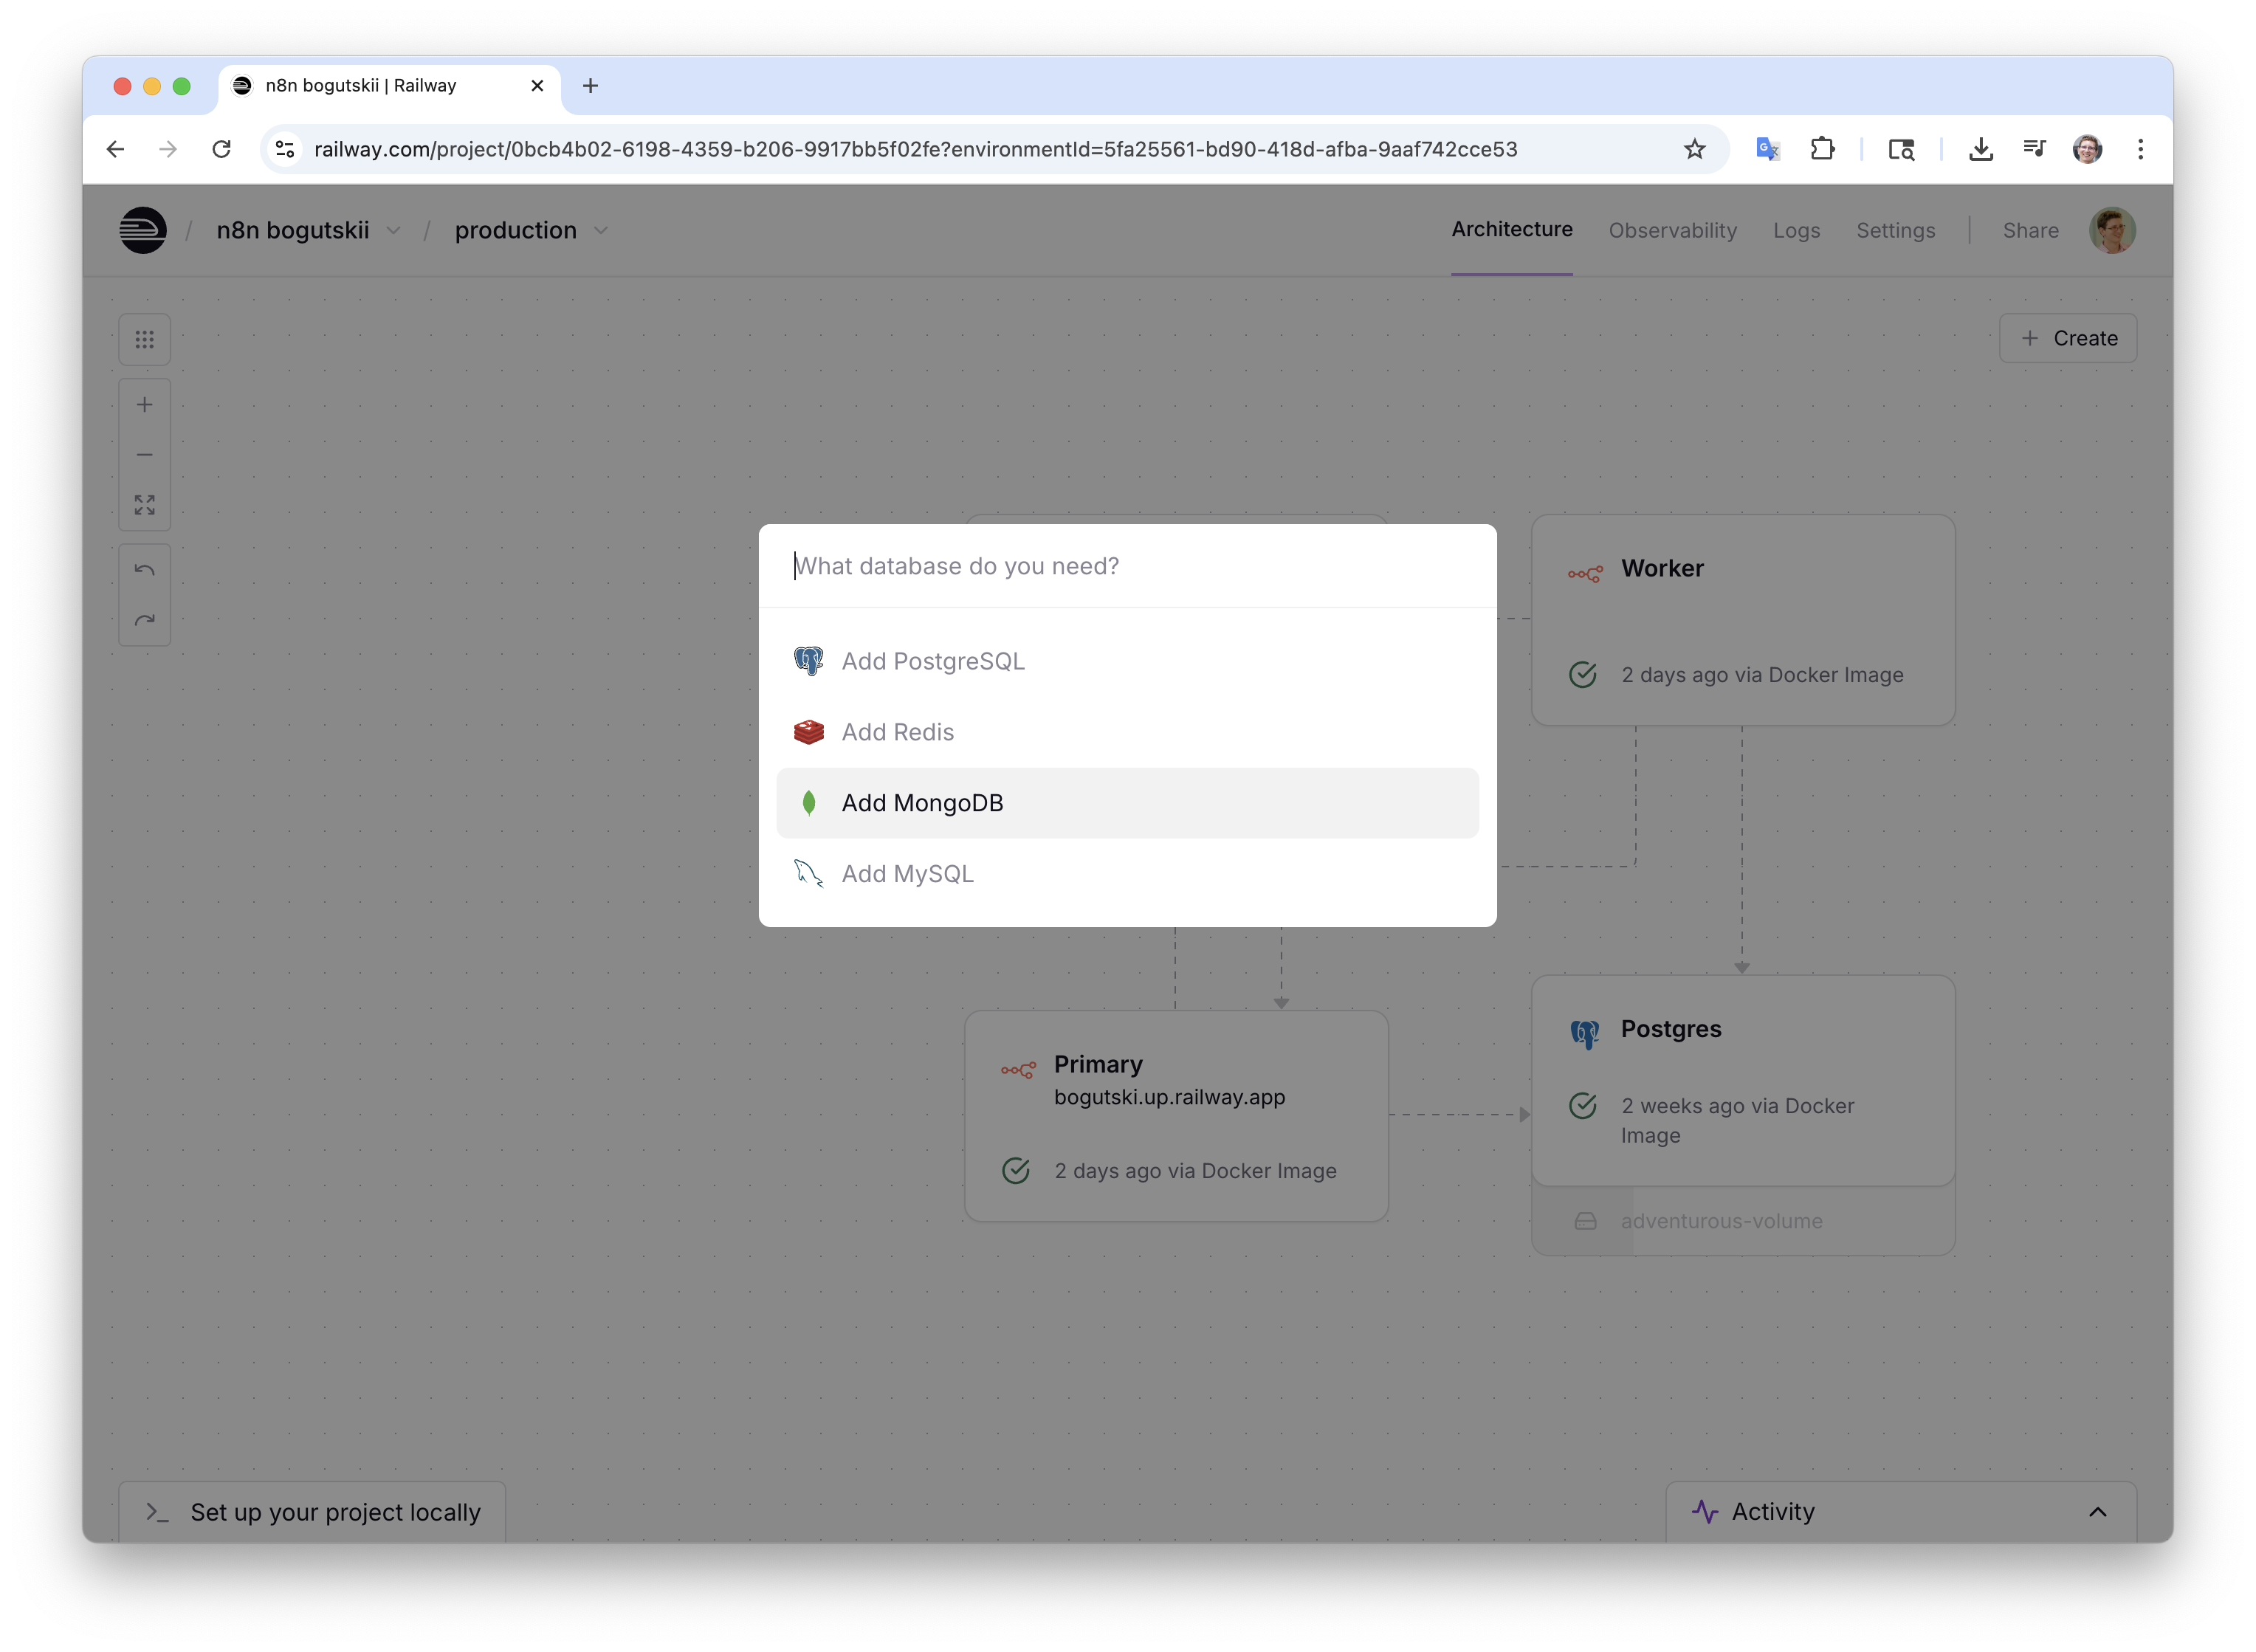Image resolution: width=2256 pixels, height=1652 pixels.
Task: Choose Add Redis from the list
Action: tap(897, 732)
